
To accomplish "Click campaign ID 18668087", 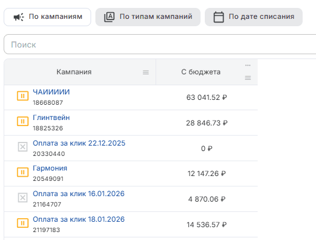I will pos(48,103).
